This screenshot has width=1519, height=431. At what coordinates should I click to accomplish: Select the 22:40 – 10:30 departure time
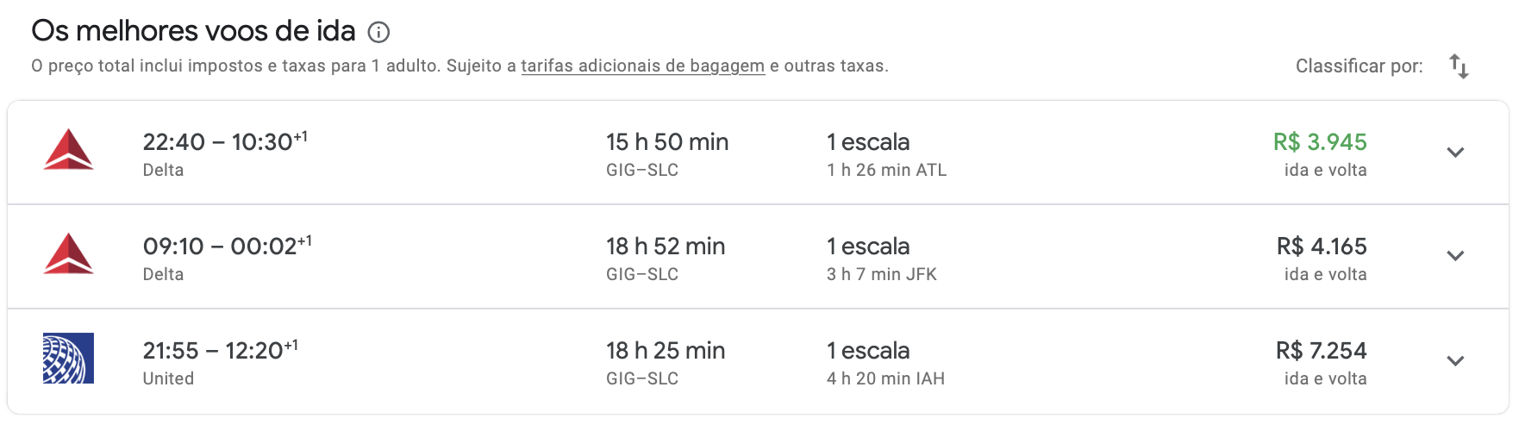pos(225,141)
